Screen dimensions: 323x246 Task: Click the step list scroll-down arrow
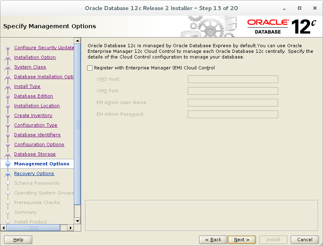point(78,221)
